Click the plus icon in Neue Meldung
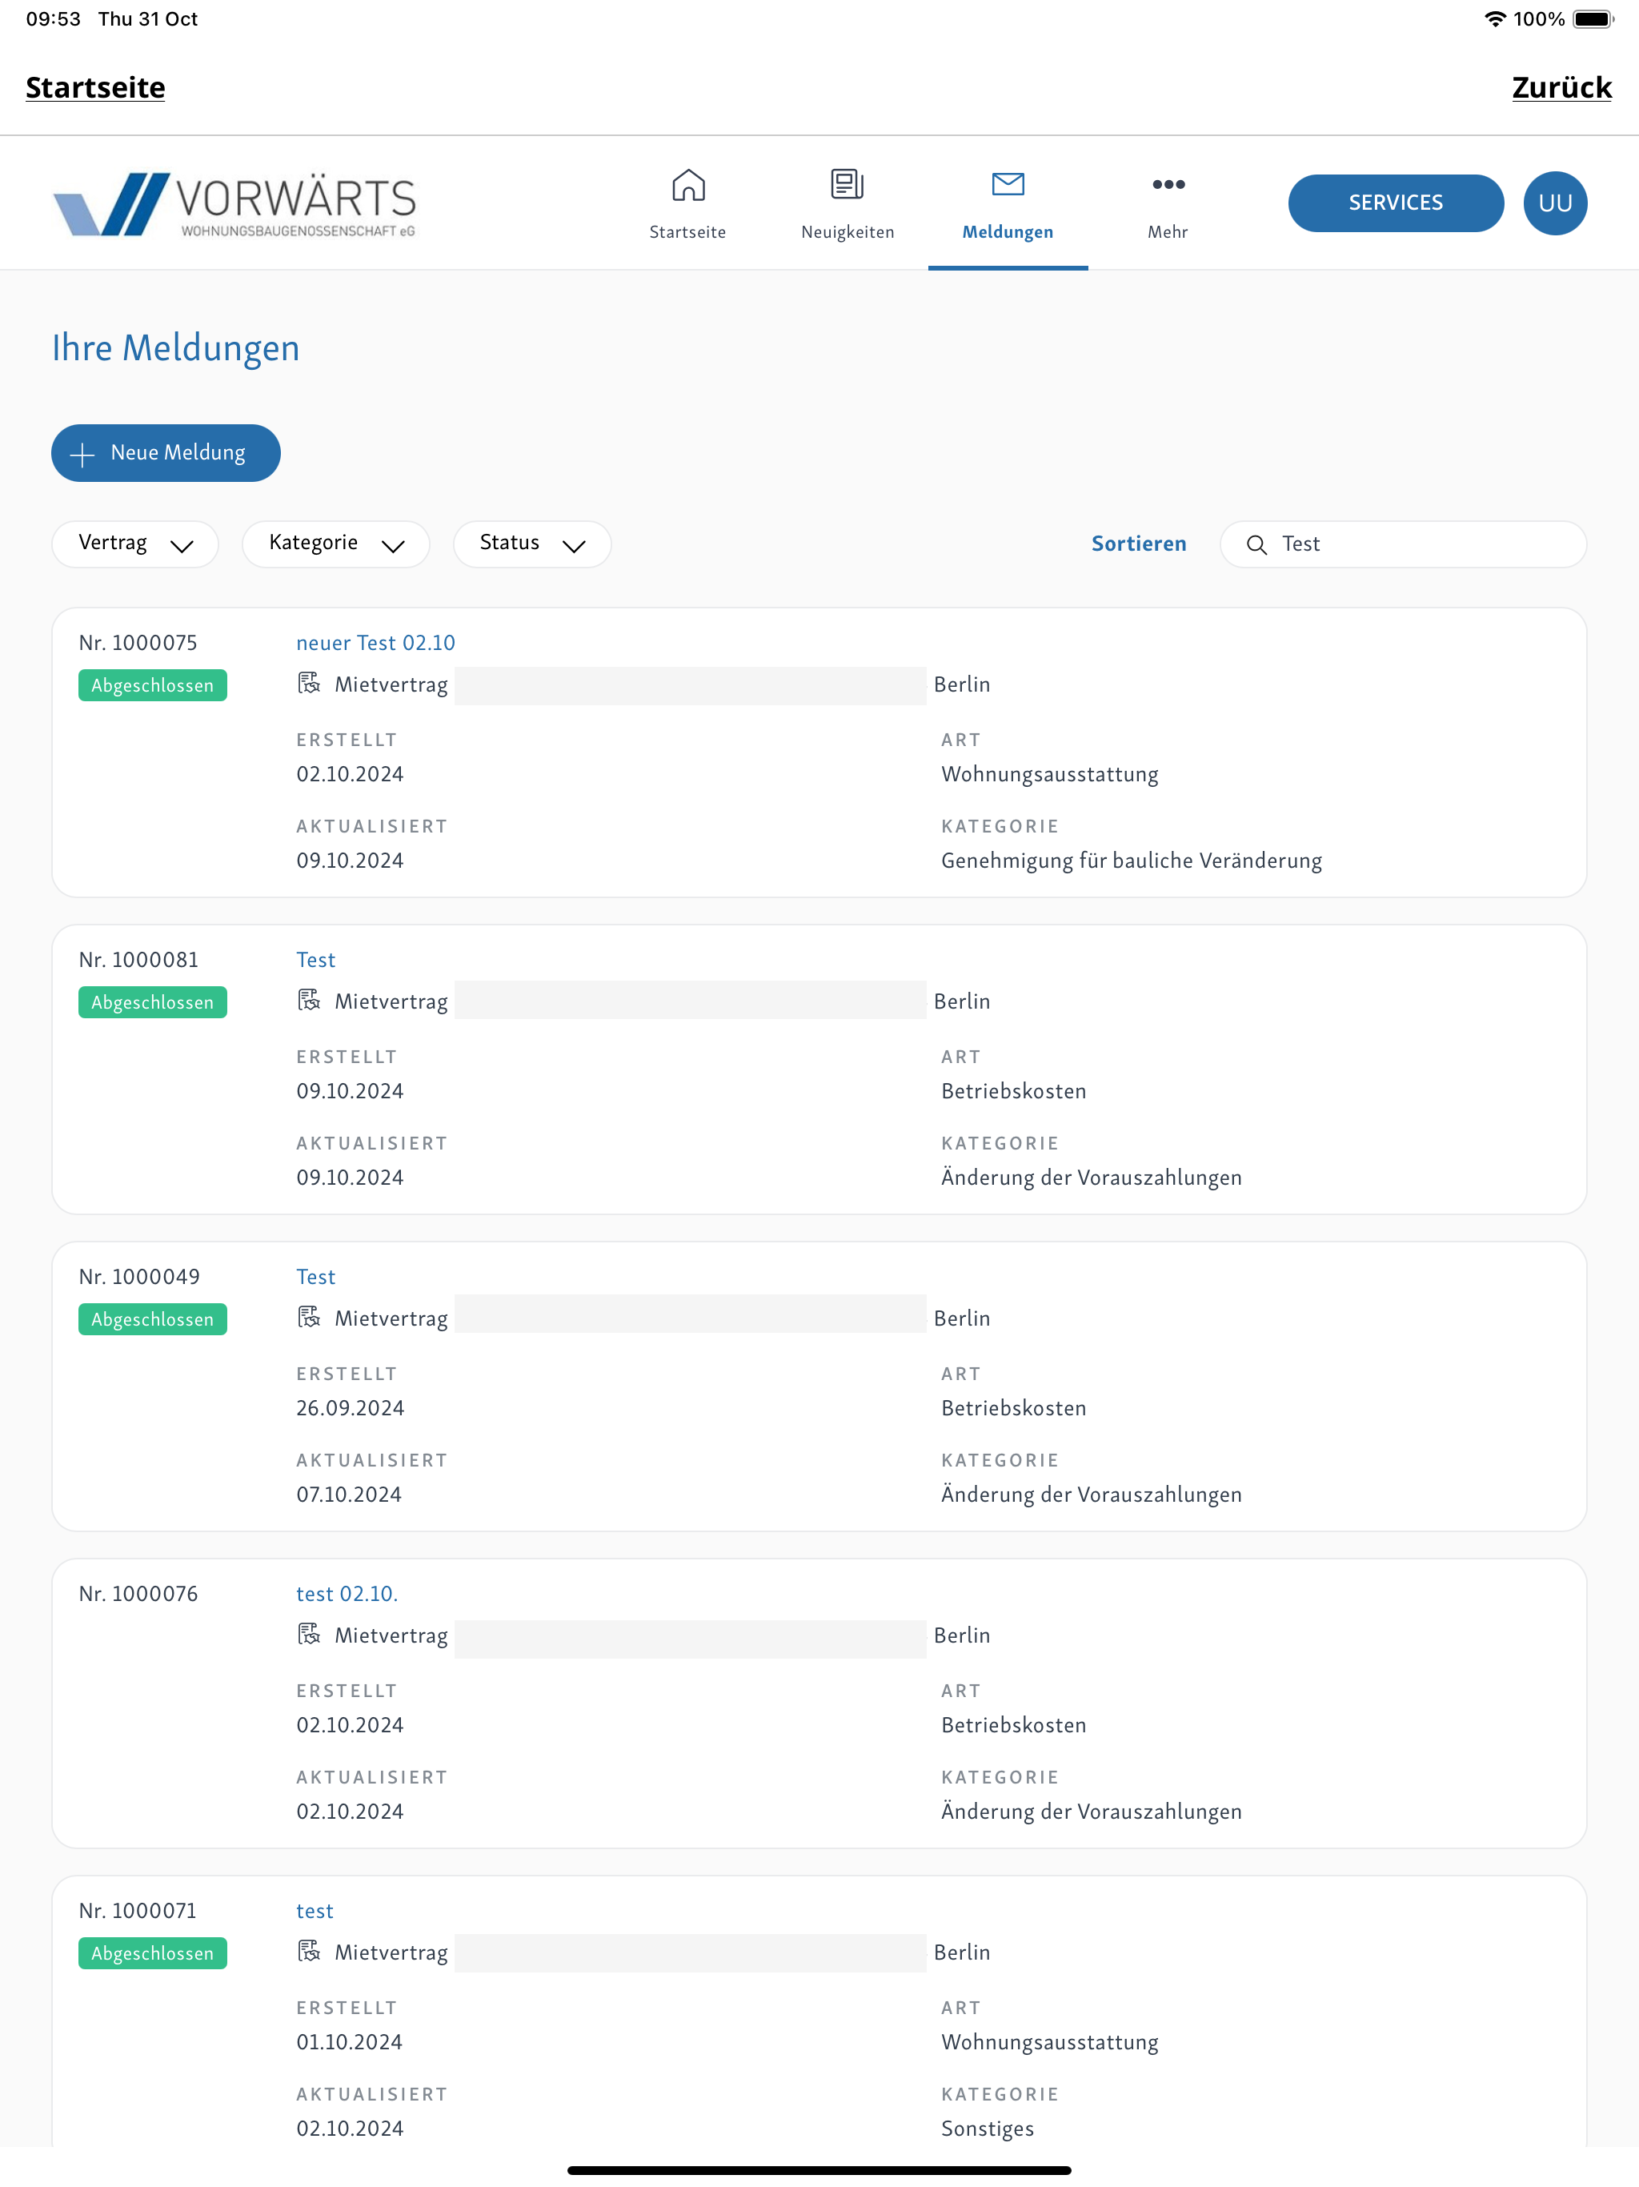Screen dimensions: 1639x2187 [83, 454]
